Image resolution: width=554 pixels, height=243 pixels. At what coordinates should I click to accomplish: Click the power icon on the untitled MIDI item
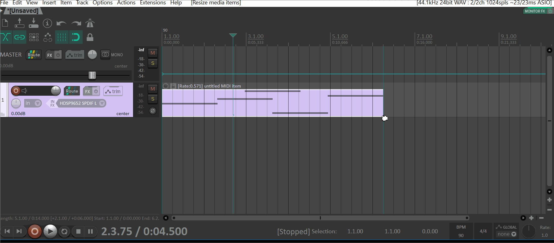(x=166, y=86)
